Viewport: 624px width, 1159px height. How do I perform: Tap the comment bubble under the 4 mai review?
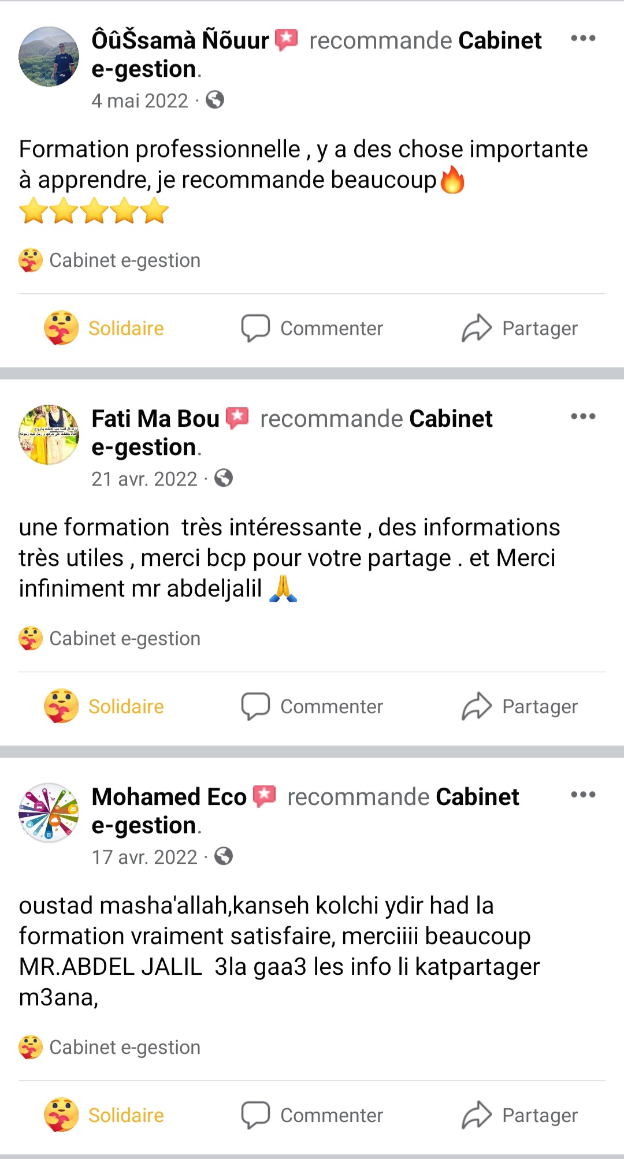tap(256, 328)
